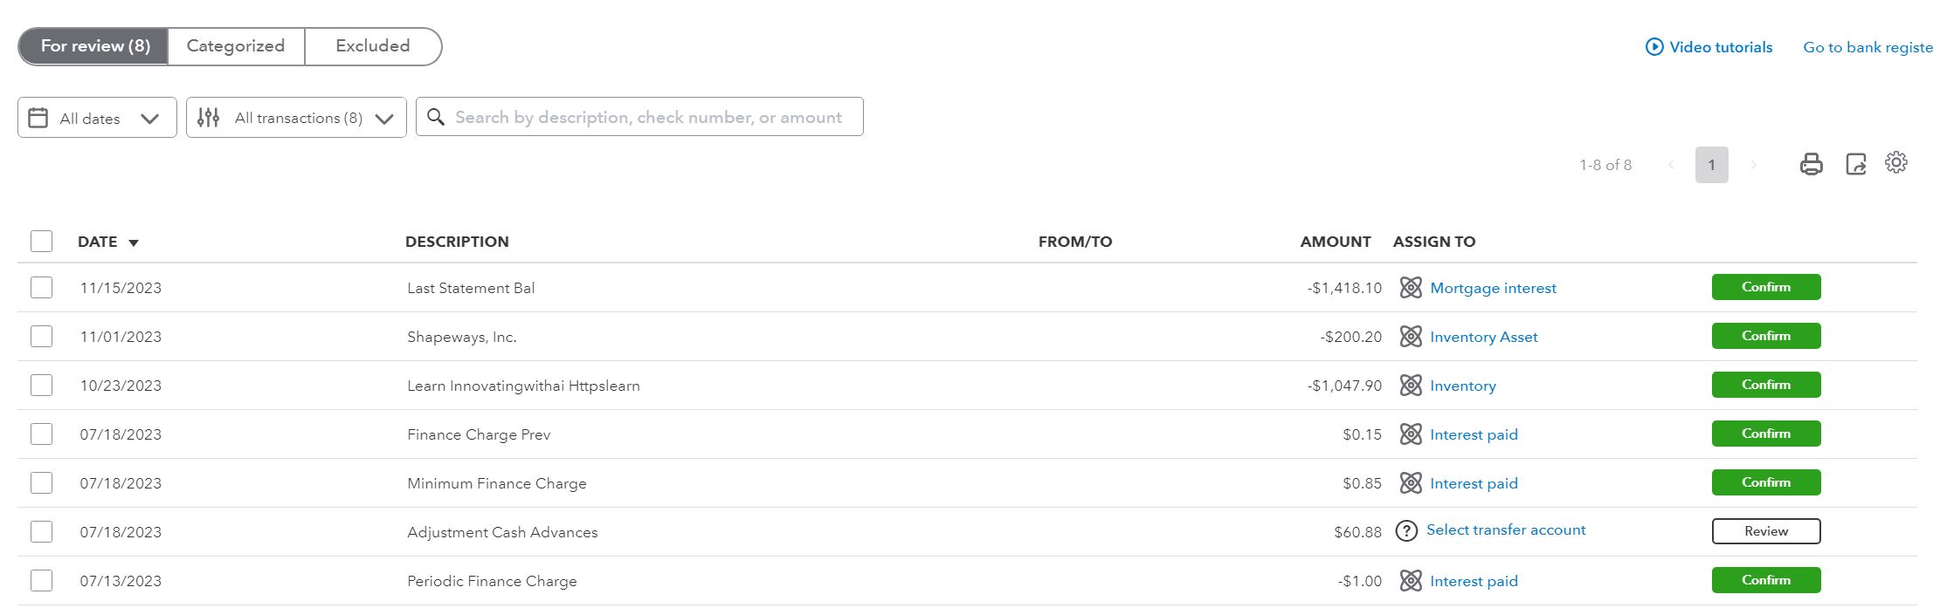Click the filter sliders icon
Screen dimensions: 1933x608
tap(208, 118)
